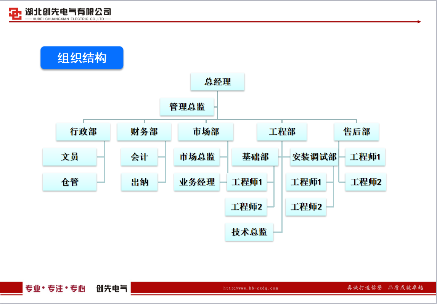The image size is (437, 304).
Task: Select the blue 组织结构 title button
Action: [x=82, y=58]
